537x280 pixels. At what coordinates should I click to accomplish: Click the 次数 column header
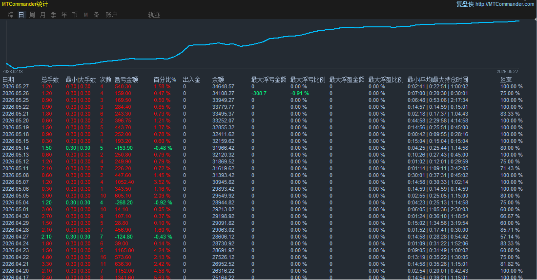(x=106, y=80)
